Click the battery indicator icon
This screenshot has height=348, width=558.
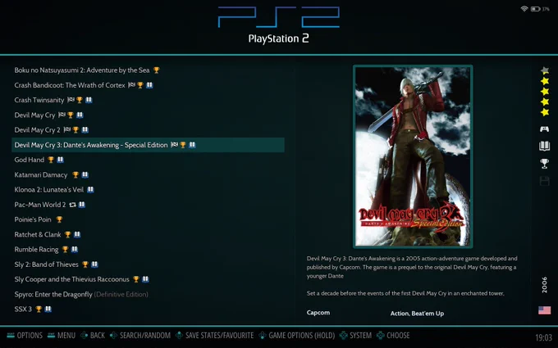tap(535, 8)
